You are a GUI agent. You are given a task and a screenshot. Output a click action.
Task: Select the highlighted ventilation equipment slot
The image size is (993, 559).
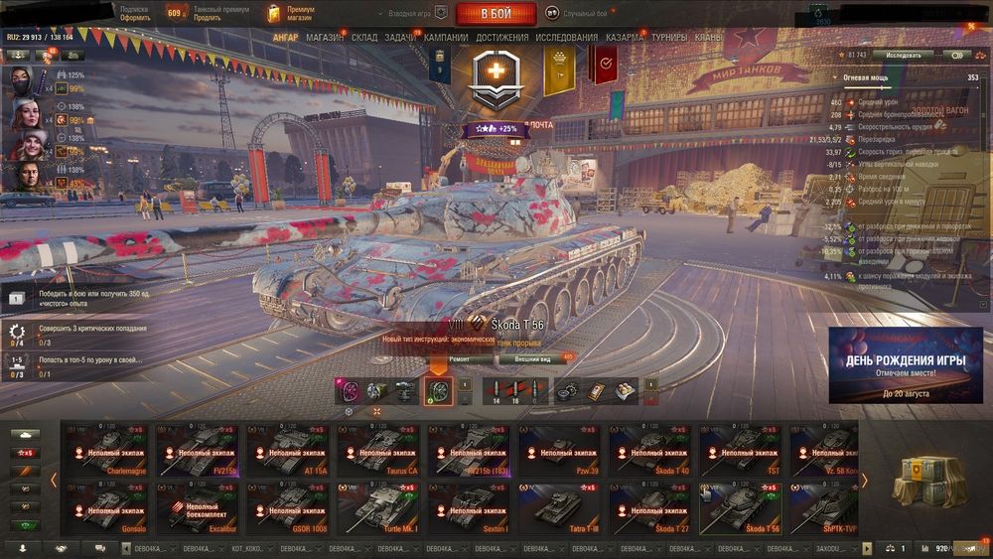click(x=438, y=391)
